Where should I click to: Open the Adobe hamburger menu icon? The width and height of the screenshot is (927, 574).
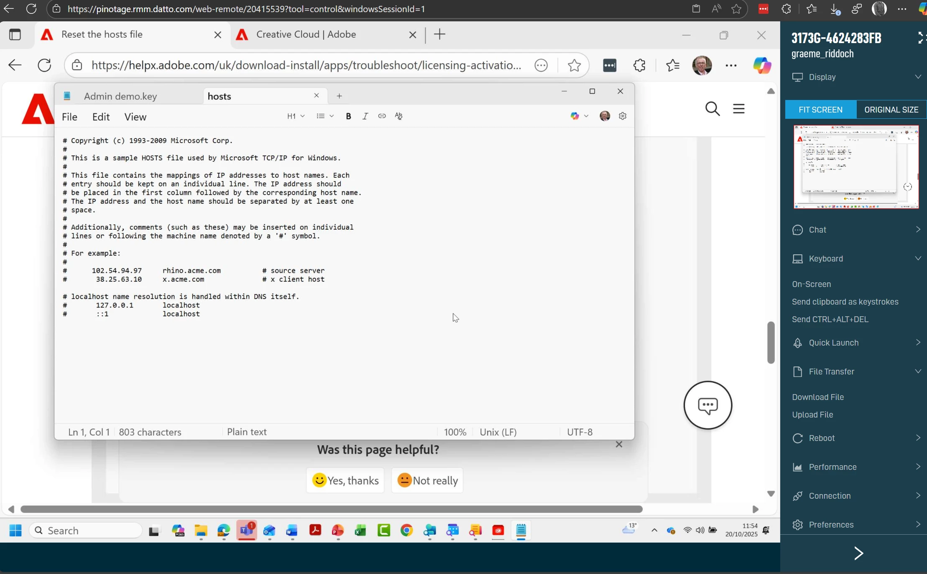(739, 109)
